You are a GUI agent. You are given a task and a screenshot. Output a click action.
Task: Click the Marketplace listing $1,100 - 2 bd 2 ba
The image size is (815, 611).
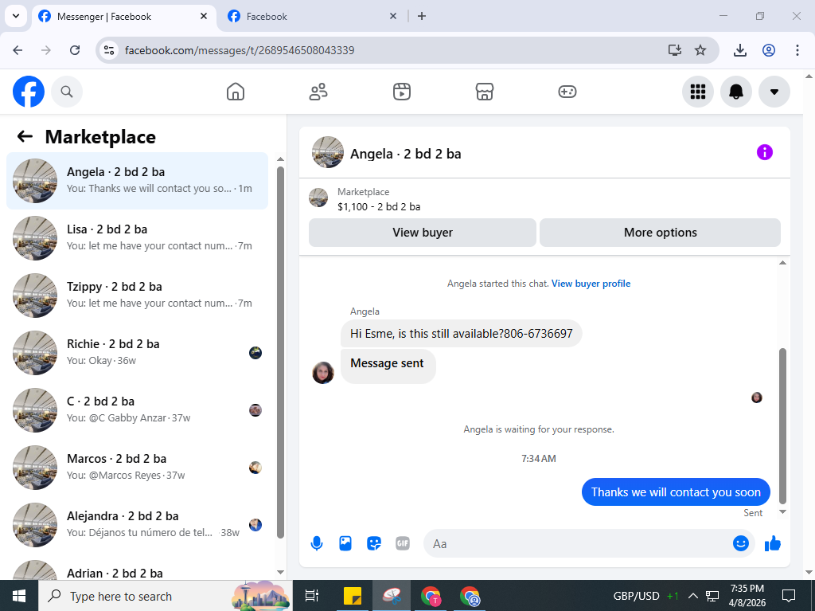tap(379, 206)
